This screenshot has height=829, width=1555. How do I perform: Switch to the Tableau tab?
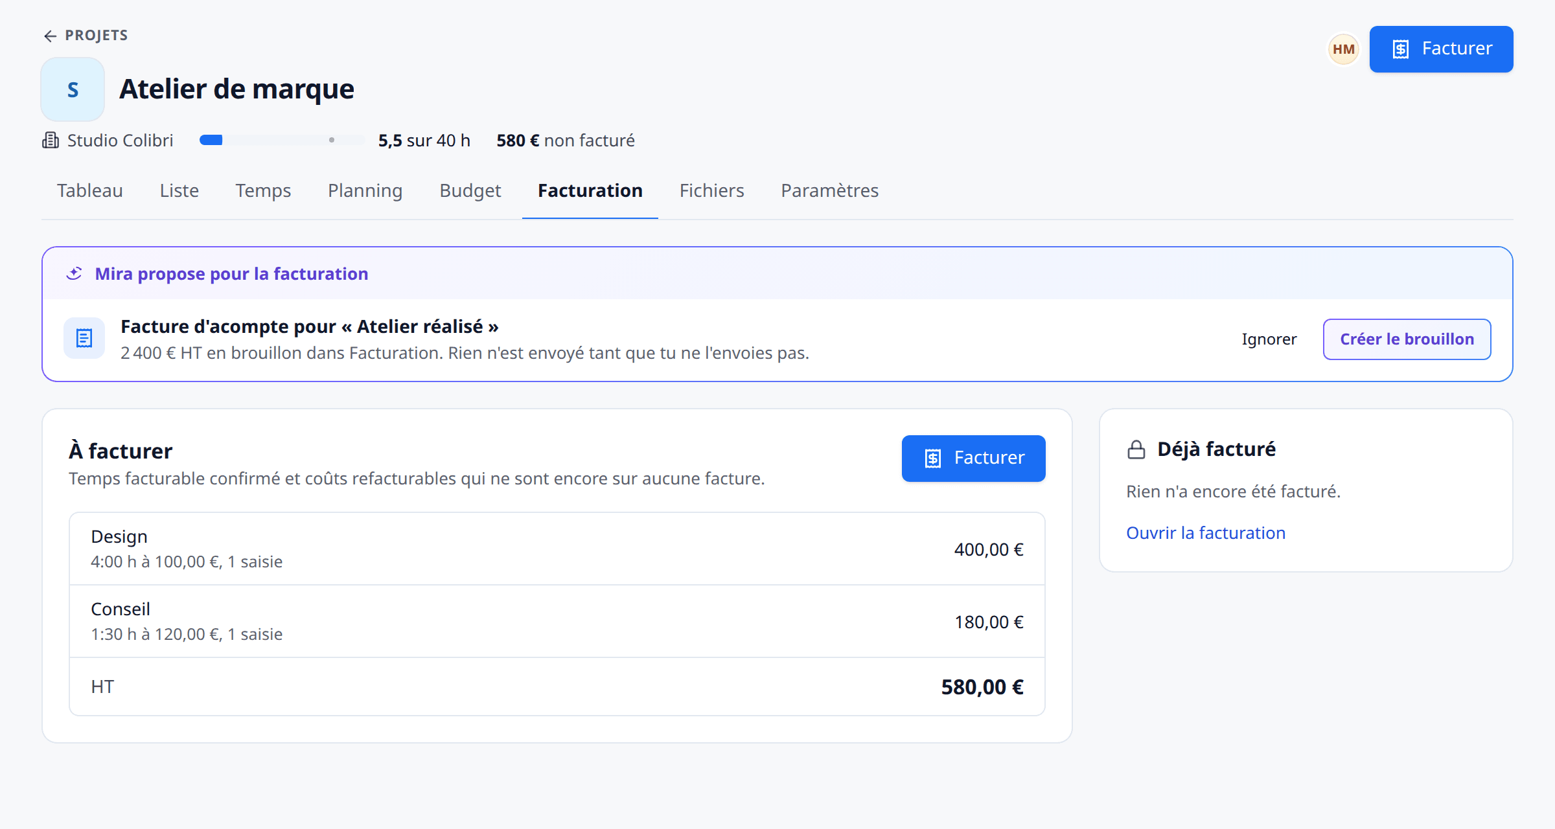pyautogui.click(x=90, y=190)
